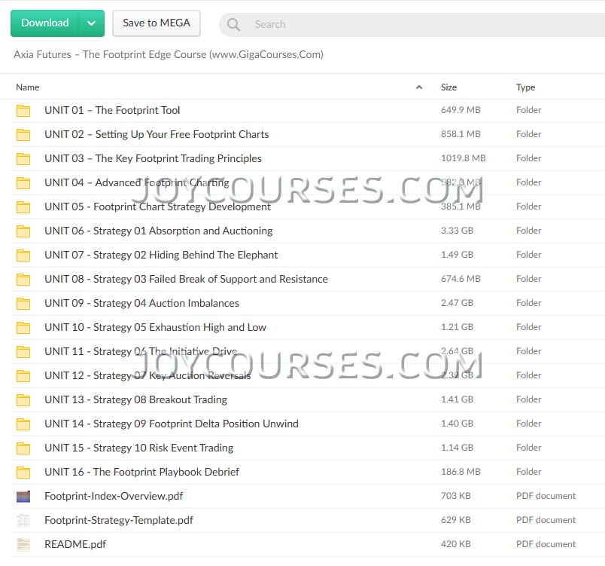This screenshot has height=566, width=605.
Task: Click the green Download button
Action: coord(44,23)
